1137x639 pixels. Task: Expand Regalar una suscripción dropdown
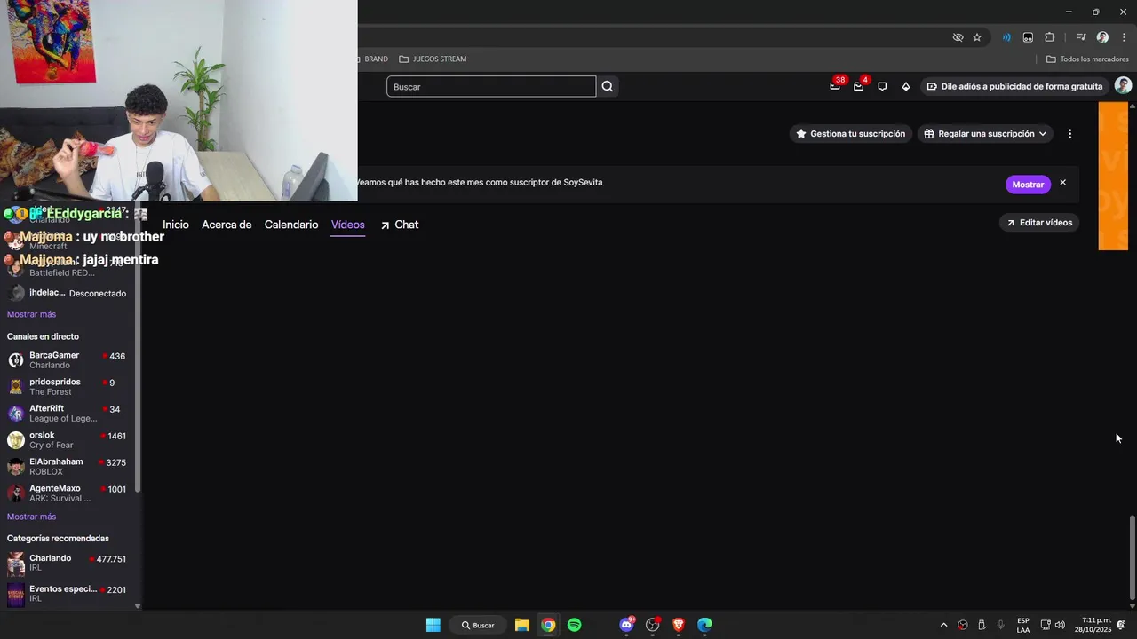[x=985, y=134]
